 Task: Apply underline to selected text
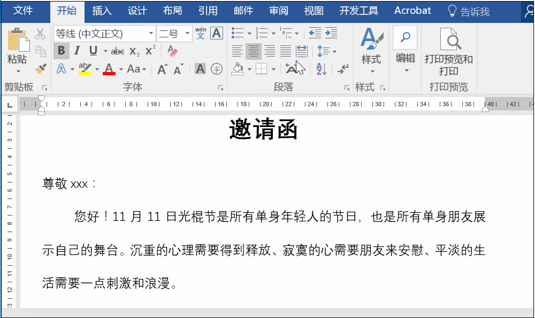tap(92, 50)
